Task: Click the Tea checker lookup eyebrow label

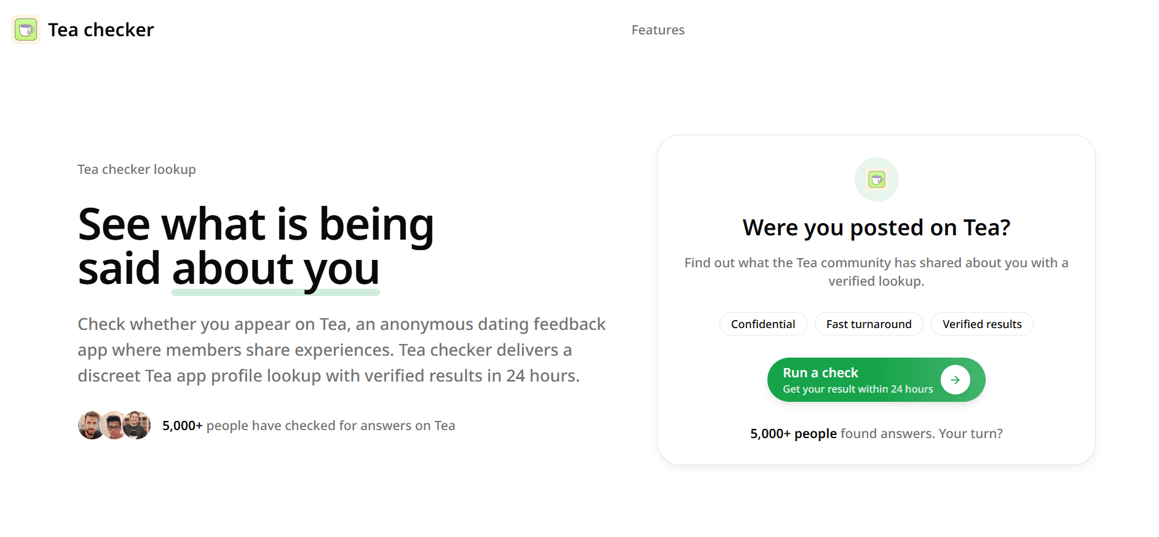Action: pyautogui.click(x=136, y=169)
